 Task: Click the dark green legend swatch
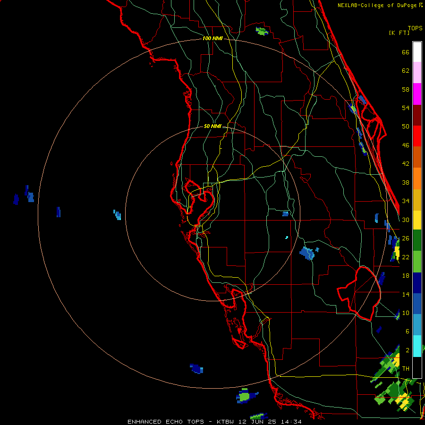tap(417, 240)
